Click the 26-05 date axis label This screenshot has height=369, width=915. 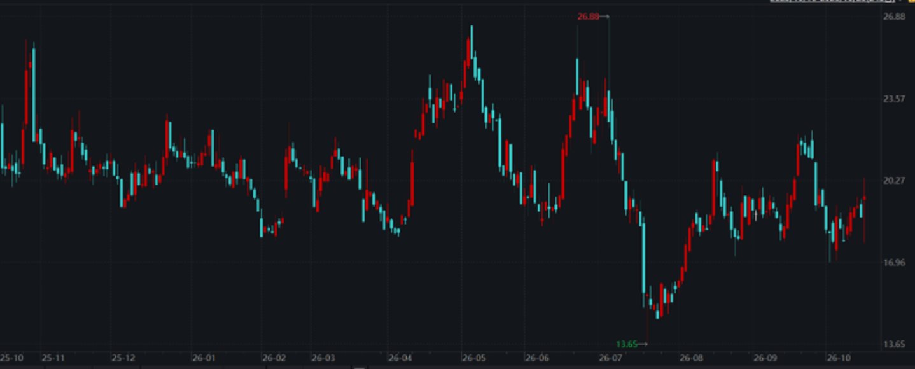pyautogui.click(x=474, y=358)
